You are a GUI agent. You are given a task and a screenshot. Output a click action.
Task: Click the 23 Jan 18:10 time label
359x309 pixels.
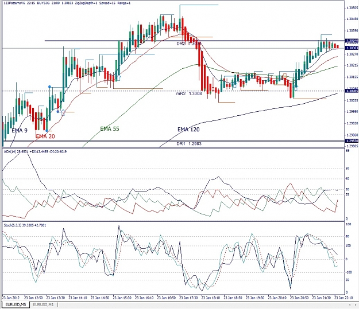pyautogui.click(x=211, y=298)
